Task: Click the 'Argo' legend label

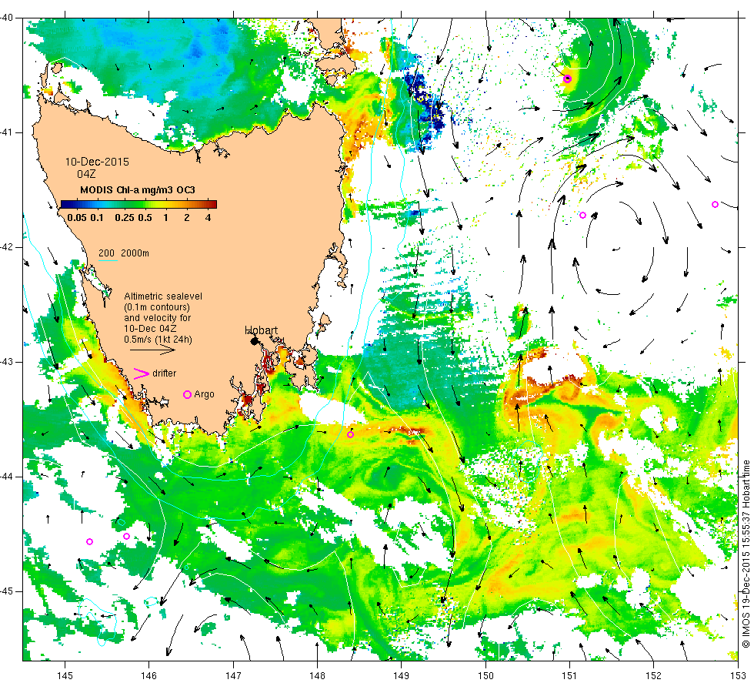Action: (x=205, y=394)
